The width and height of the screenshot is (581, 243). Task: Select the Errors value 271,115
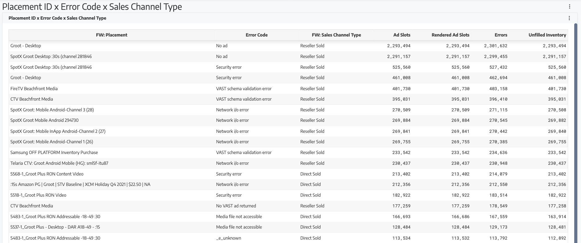tap(499, 110)
